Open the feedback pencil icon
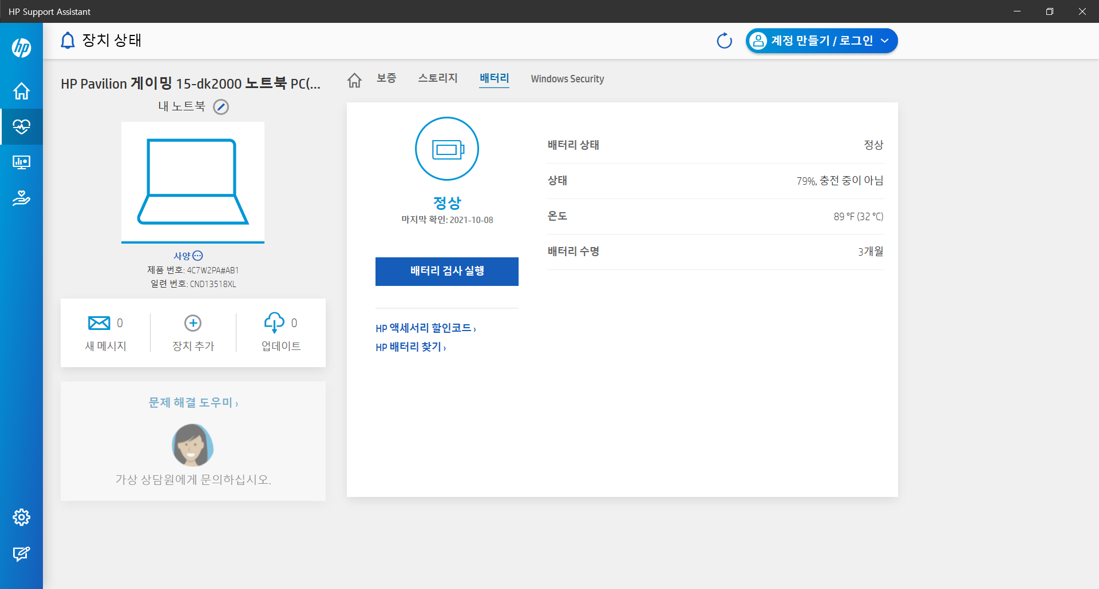1099x589 pixels. 21,554
